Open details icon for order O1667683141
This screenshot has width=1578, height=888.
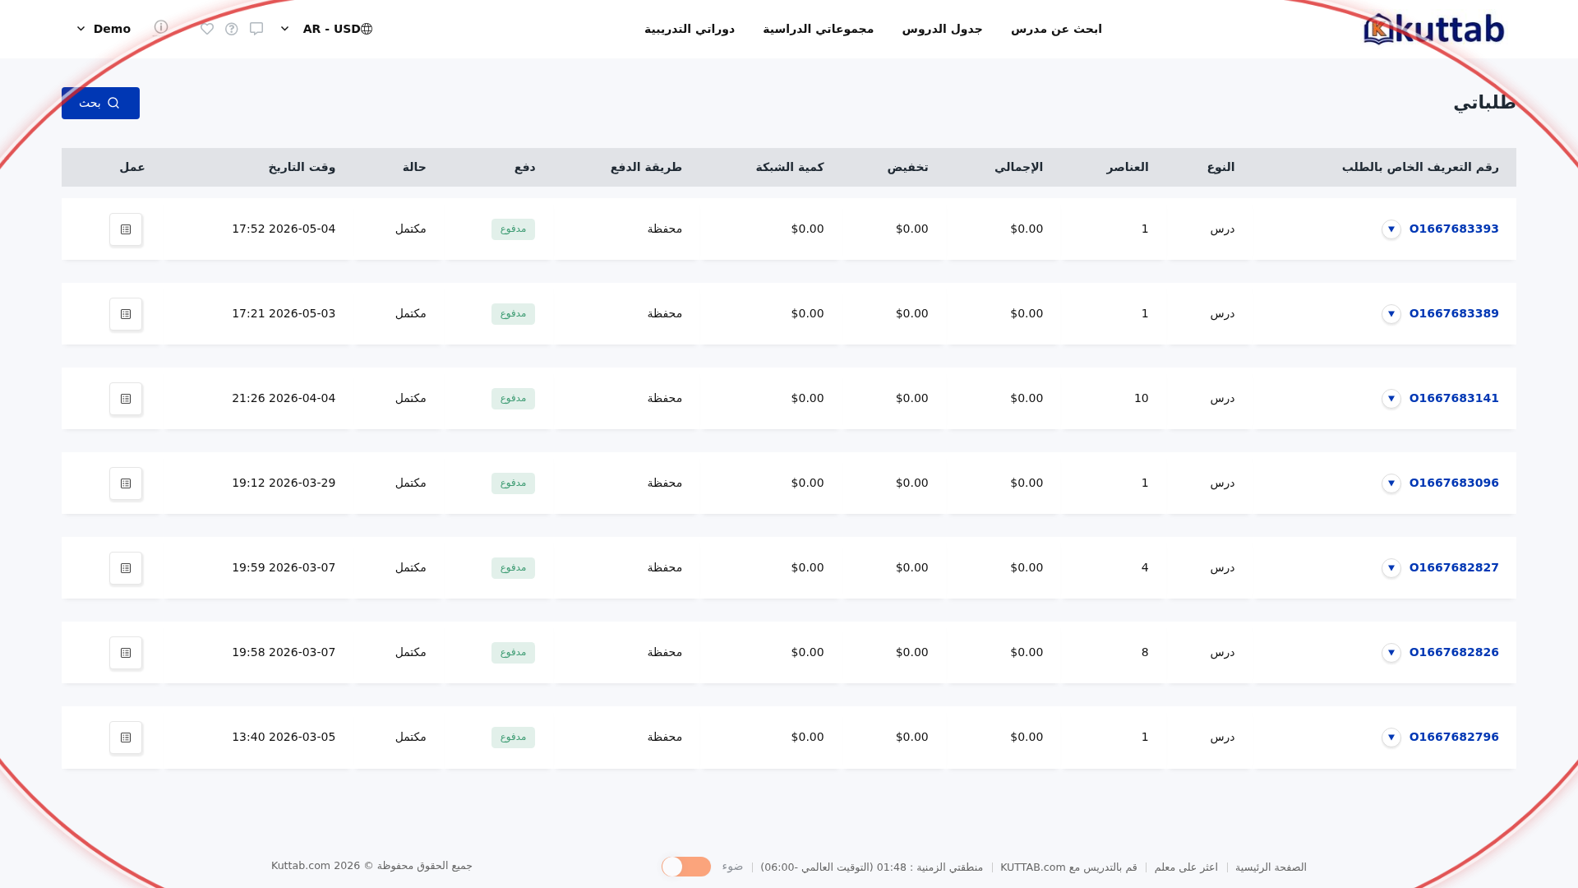click(x=126, y=399)
